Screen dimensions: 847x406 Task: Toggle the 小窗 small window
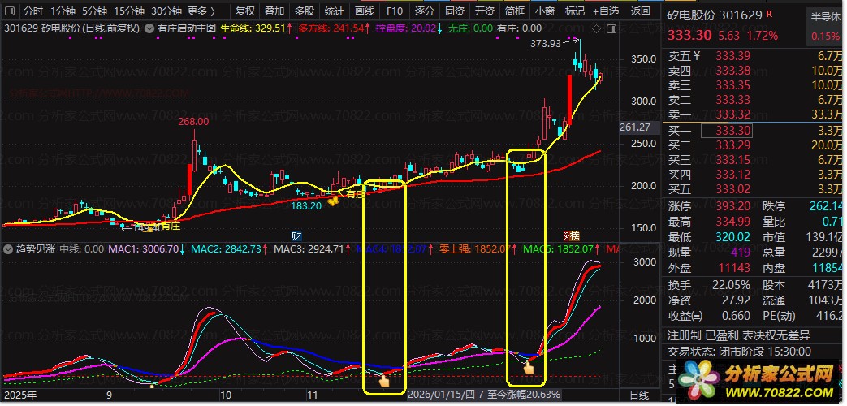544,11
